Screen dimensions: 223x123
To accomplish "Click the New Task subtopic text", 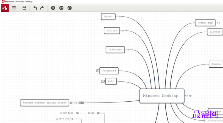I will [x=68, y=113].
